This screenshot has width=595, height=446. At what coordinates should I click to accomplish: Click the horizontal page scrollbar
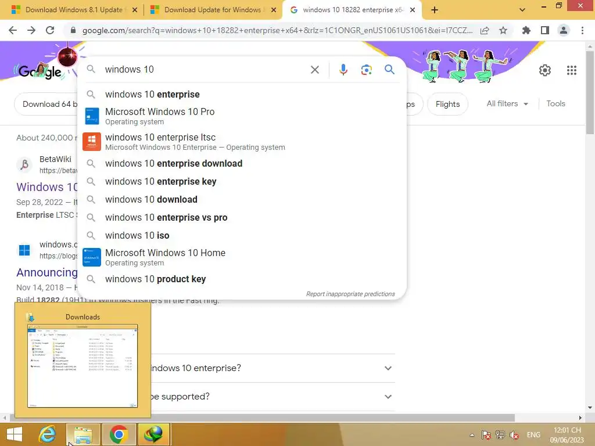262,418
